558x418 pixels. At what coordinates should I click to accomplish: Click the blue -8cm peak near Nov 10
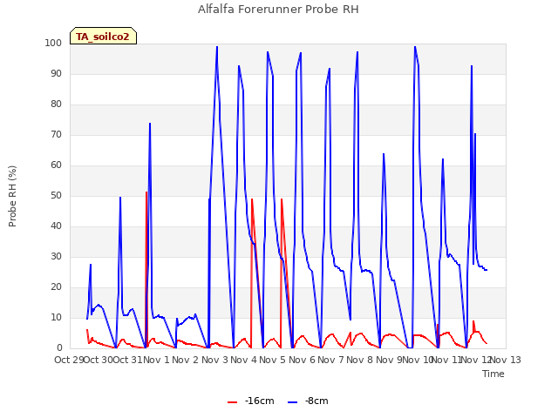point(415,46)
